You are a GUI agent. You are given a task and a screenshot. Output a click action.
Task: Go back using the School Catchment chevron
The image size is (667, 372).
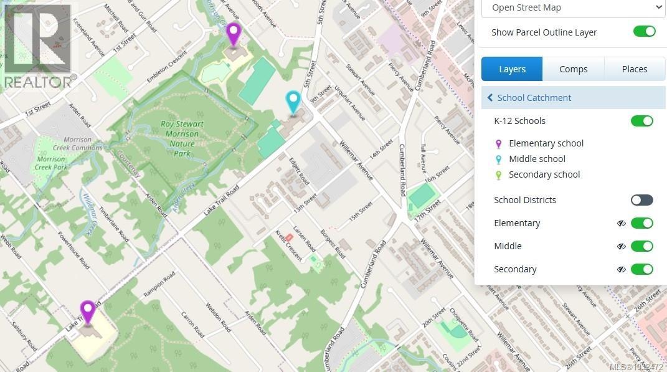pyautogui.click(x=490, y=98)
